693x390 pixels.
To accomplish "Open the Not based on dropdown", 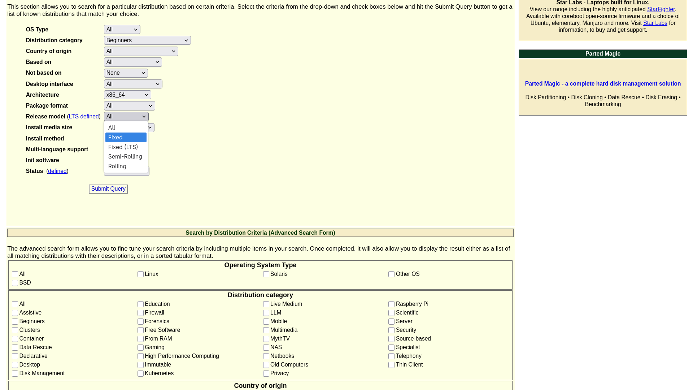I will (126, 73).
